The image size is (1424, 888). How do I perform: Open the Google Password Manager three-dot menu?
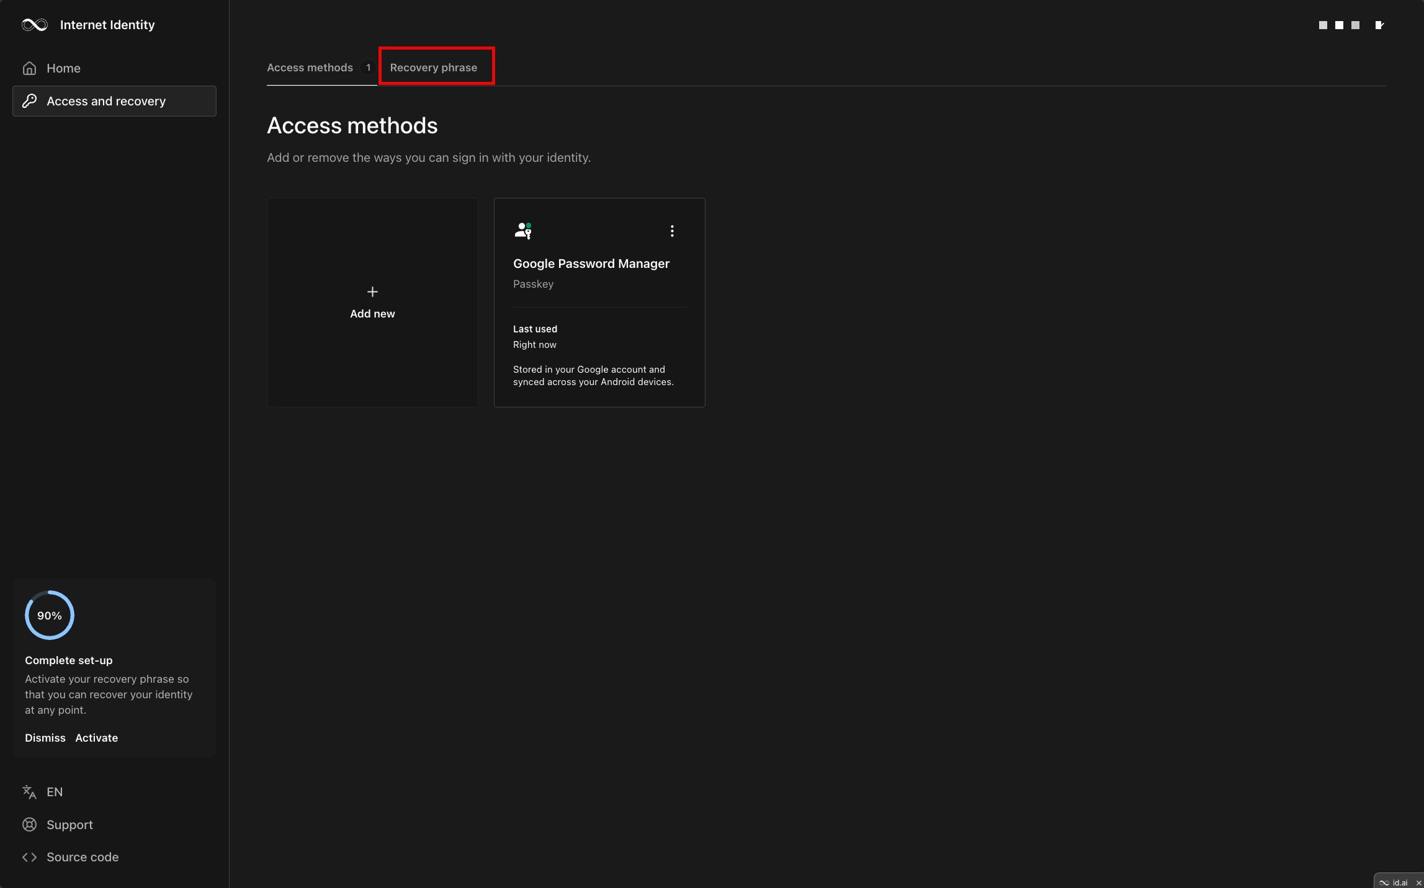(672, 231)
